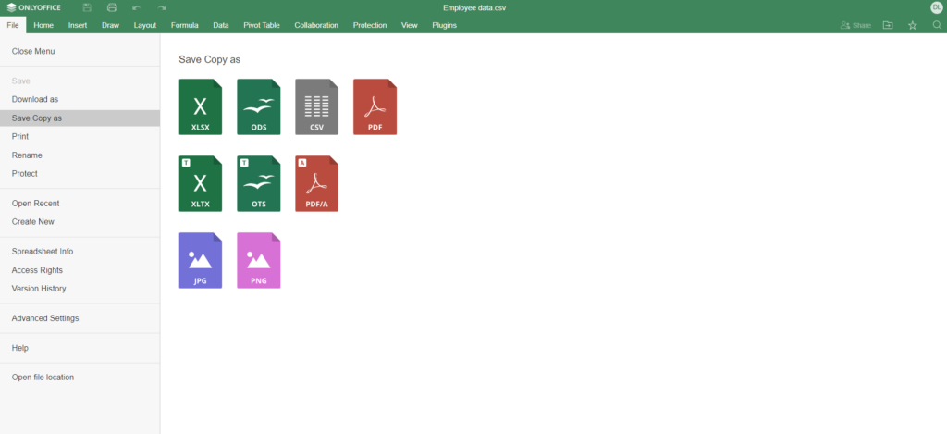Switch to the Formula tab

185,25
